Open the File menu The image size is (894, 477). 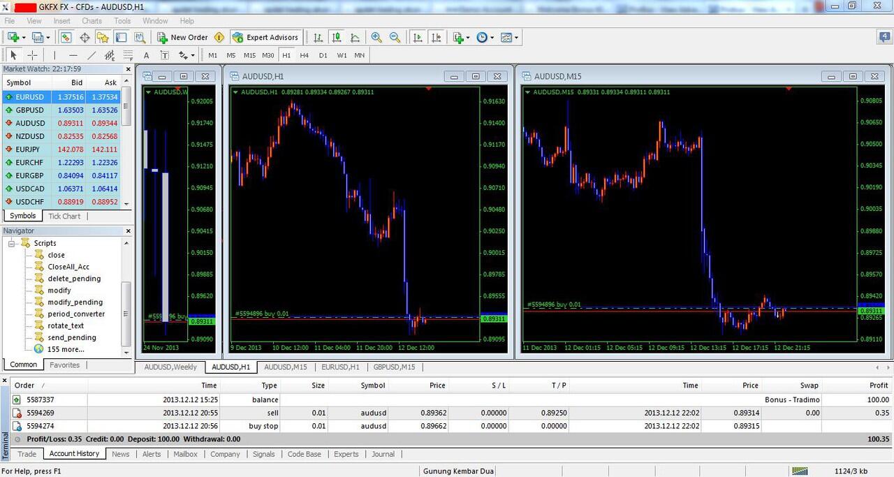pyautogui.click(x=9, y=21)
